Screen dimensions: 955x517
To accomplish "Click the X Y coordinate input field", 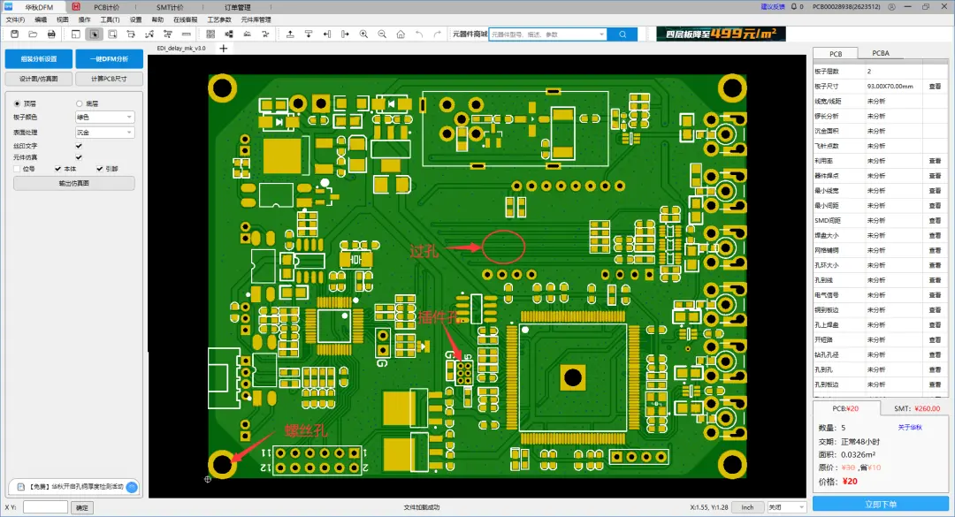I will (45, 507).
